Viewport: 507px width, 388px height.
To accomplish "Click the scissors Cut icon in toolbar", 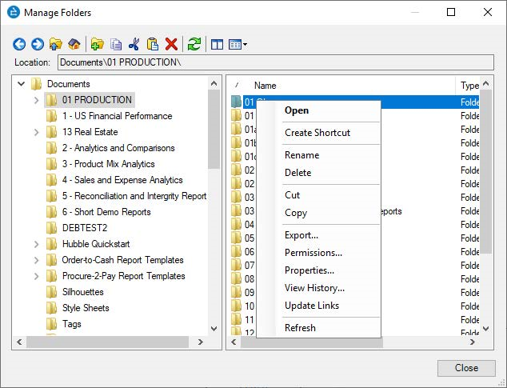I will (x=134, y=44).
